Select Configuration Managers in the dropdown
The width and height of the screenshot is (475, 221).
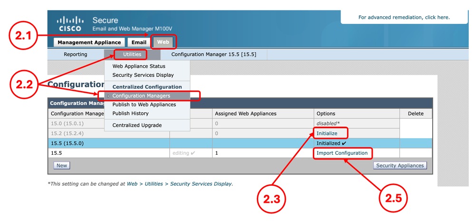coord(147,96)
